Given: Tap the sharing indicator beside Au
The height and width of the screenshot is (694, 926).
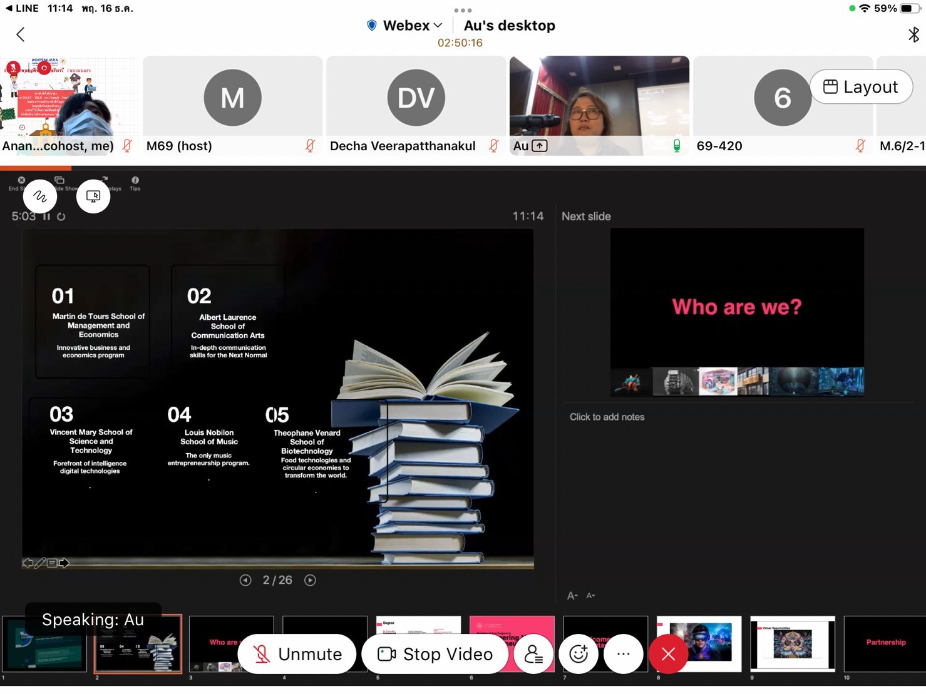Looking at the screenshot, I should [x=540, y=146].
